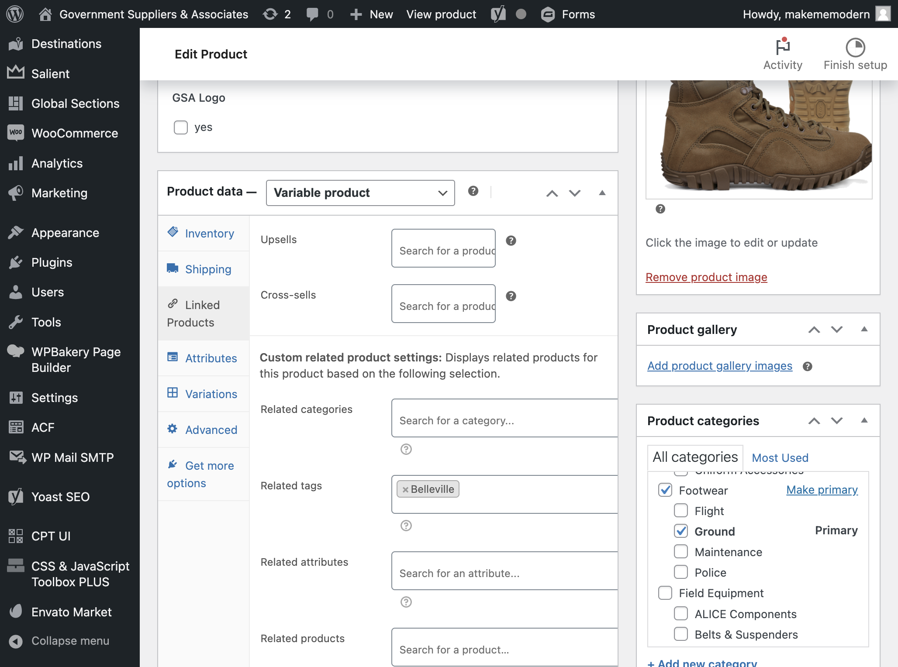The height and width of the screenshot is (667, 898).
Task: Move Product categories panel up
Action: tap(814, 420)
